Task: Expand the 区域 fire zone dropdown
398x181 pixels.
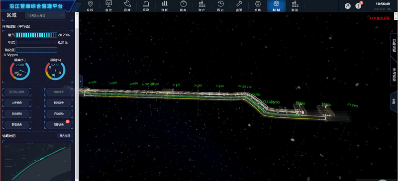Action: tap(45, 15)
